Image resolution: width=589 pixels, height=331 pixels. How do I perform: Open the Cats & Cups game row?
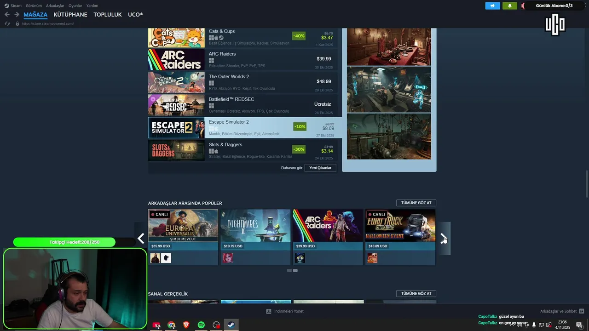[x=243, y=37]
